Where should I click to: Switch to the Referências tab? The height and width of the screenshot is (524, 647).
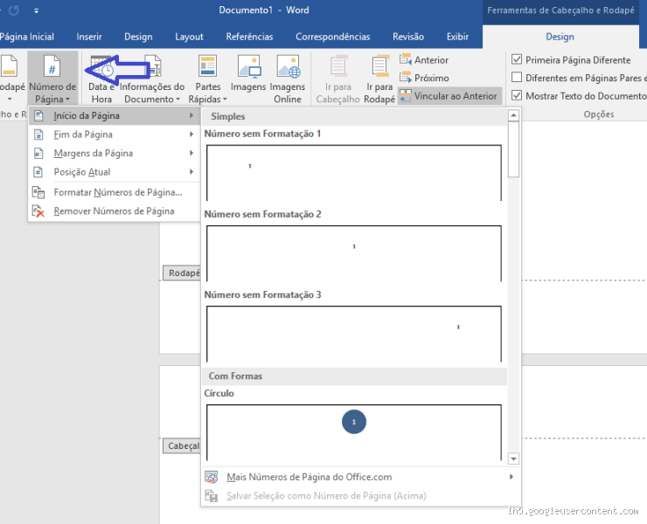pyautogui.click(x=249, y=37)
